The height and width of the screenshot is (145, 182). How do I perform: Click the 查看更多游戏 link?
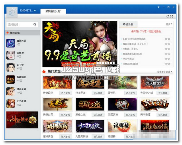click(x=165, y=72)
